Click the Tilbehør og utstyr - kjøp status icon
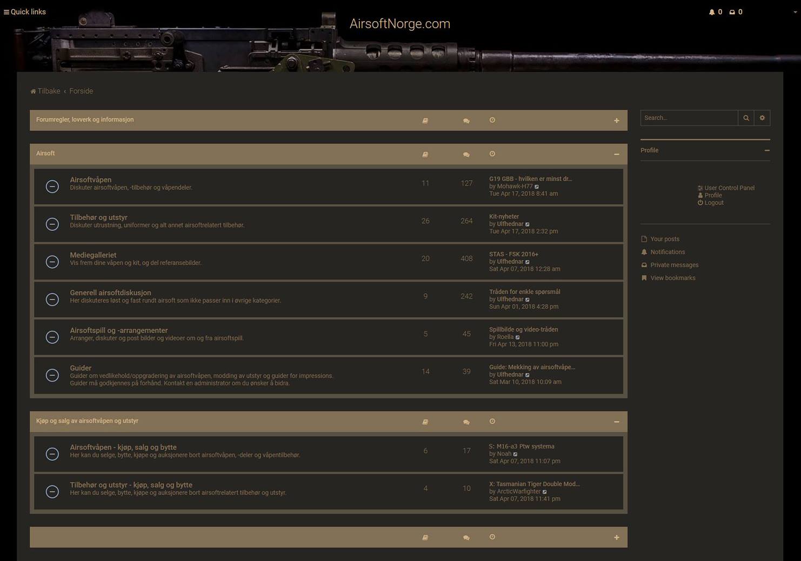Image resolution: width=801 pixels, height=561 pixels. pyautogui.click(x=52, y=492)
